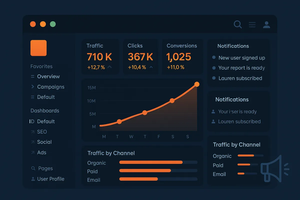Click bullet beside New user signed up
This screenshot has height=200, width=300.
point(214,57)
